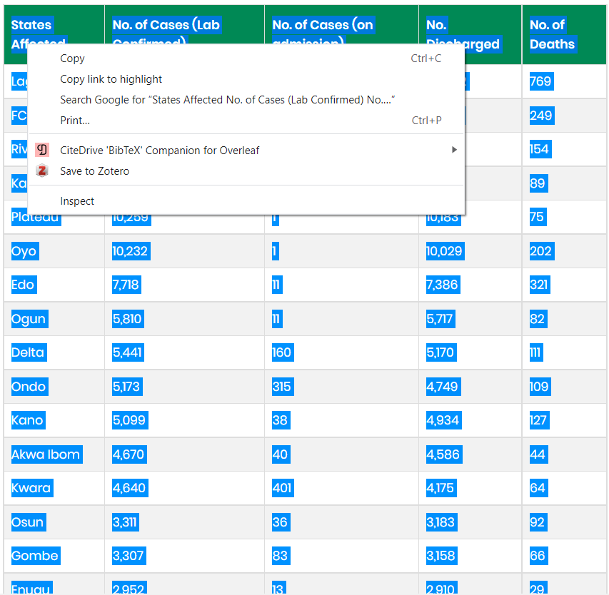The height and width of the screenshot is (595, 609).
Task: Click the CiteDrive BibTeX extension icon
Action: 42,150
